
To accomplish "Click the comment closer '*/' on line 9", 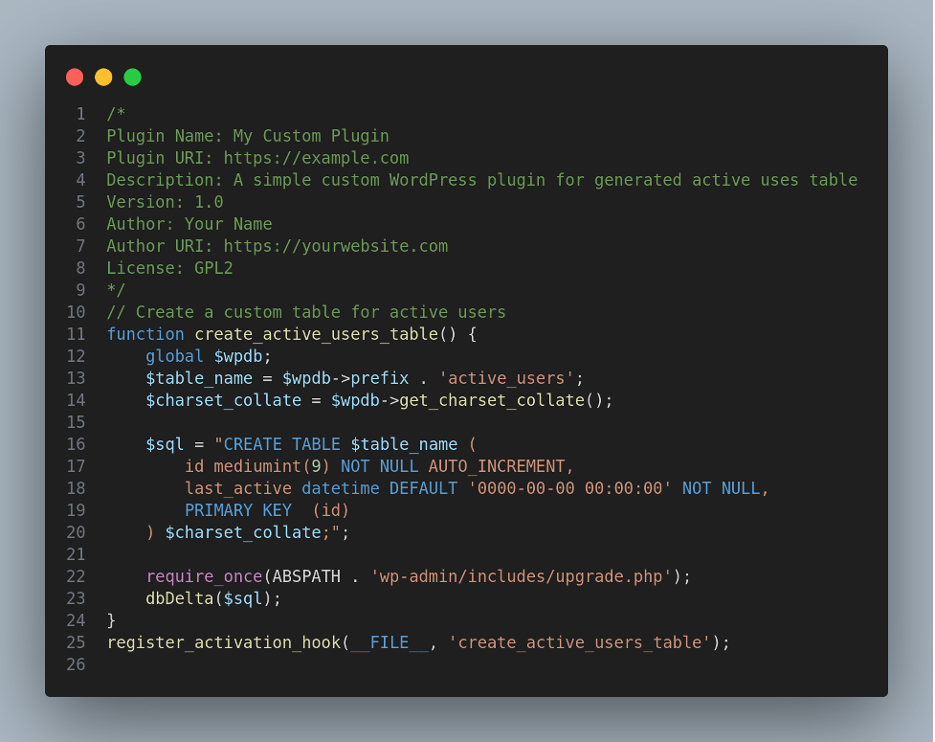I will pos(116,290).
